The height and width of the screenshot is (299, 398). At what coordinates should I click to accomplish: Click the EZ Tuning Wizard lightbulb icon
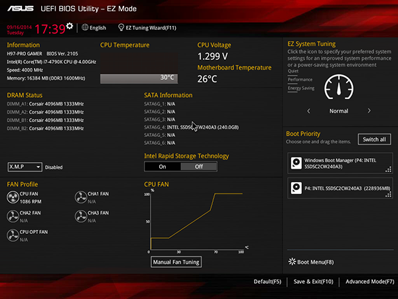(x=121, y=27)
